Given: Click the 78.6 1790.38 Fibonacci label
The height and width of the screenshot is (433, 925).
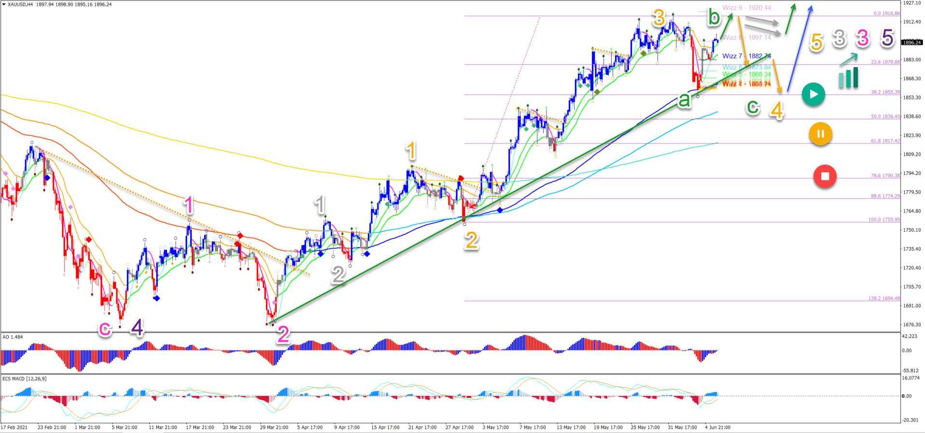Looking at the screenshot, I should [885, 175].
